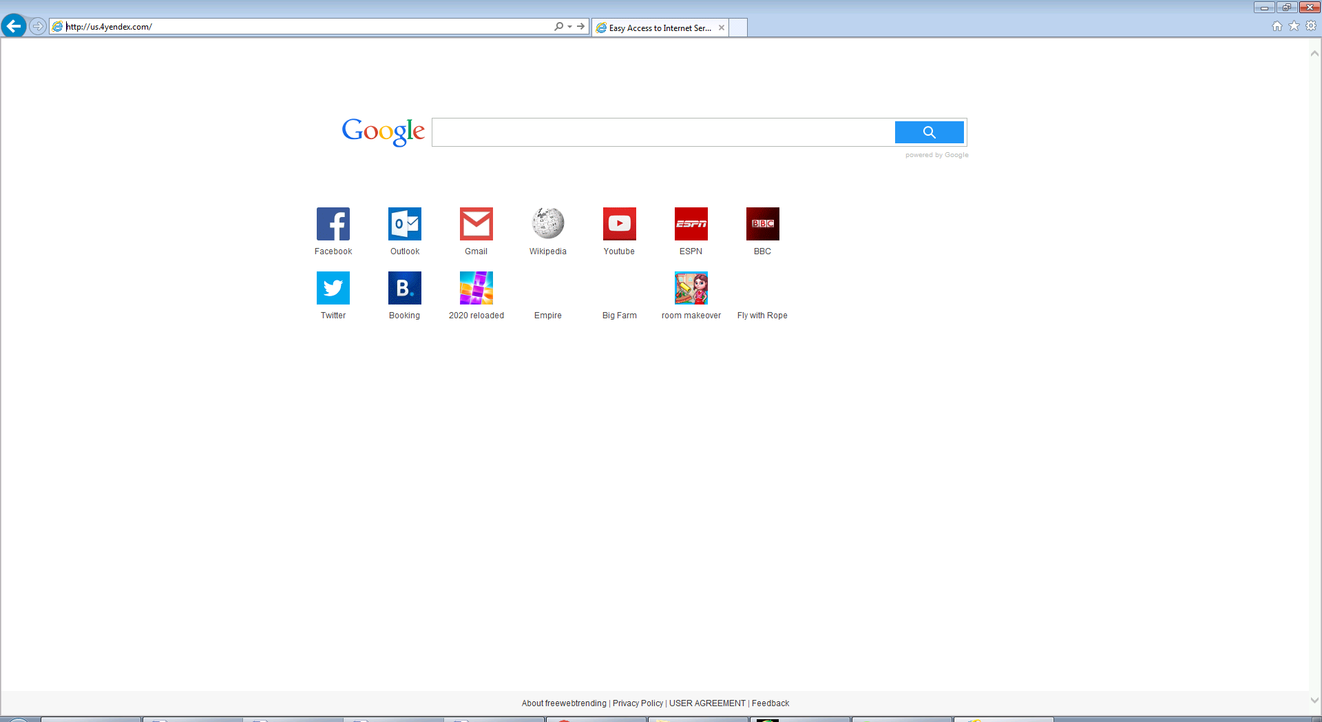Click the Facebook text label
The image size is (1322, 722).
(x=333, y=251)
